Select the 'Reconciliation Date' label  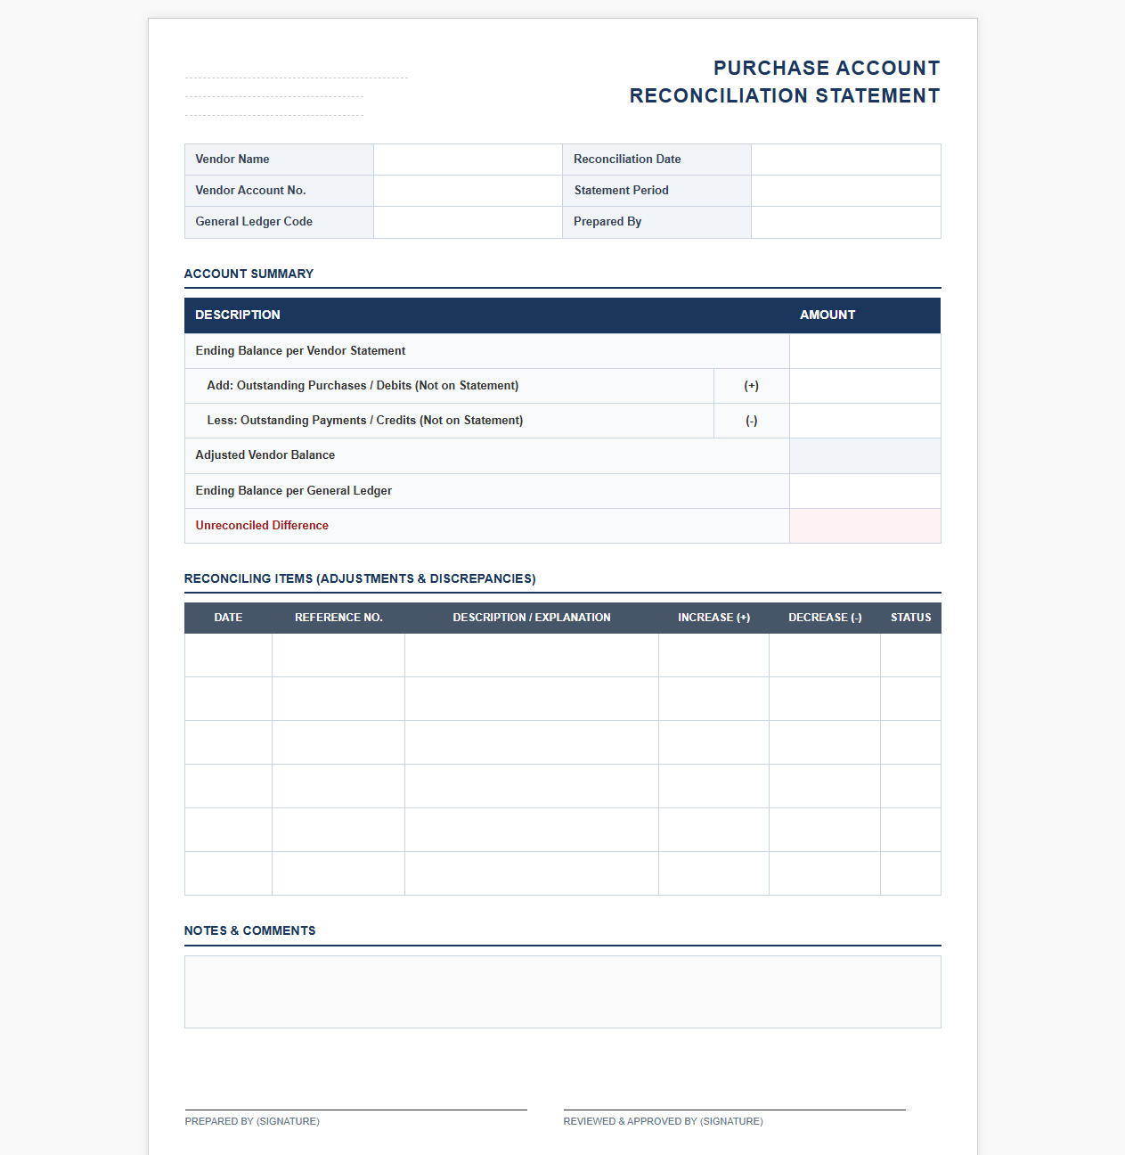[627, 159]
